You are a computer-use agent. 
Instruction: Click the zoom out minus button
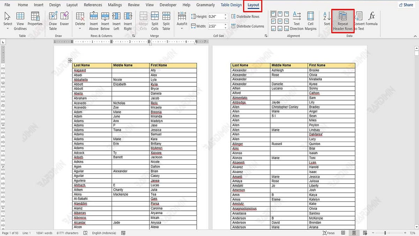[x=373, y=233]
